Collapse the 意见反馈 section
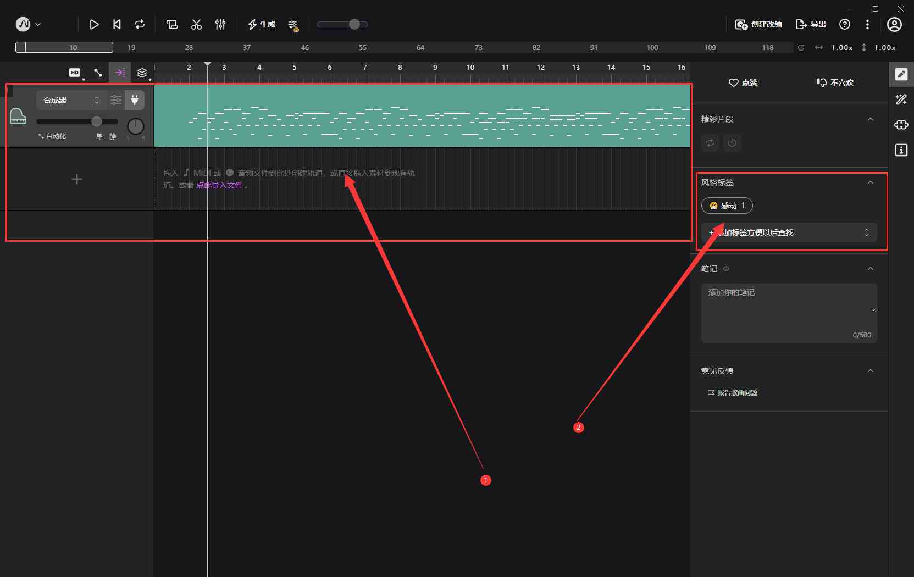 coord(871,371)
